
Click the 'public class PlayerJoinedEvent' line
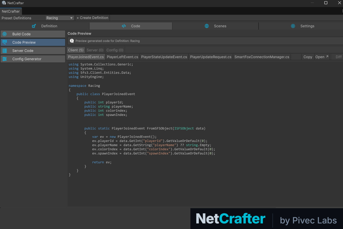pos(106,94)
